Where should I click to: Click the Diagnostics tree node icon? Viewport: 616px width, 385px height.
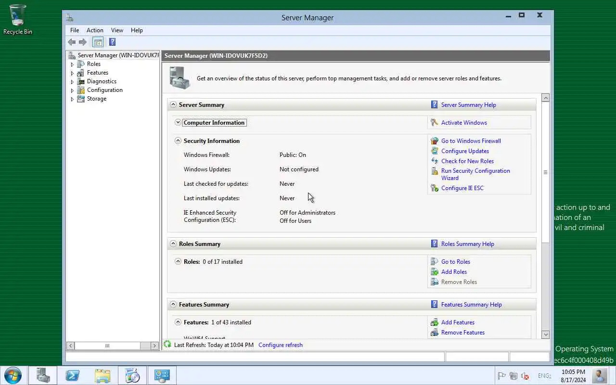[81, 81]
